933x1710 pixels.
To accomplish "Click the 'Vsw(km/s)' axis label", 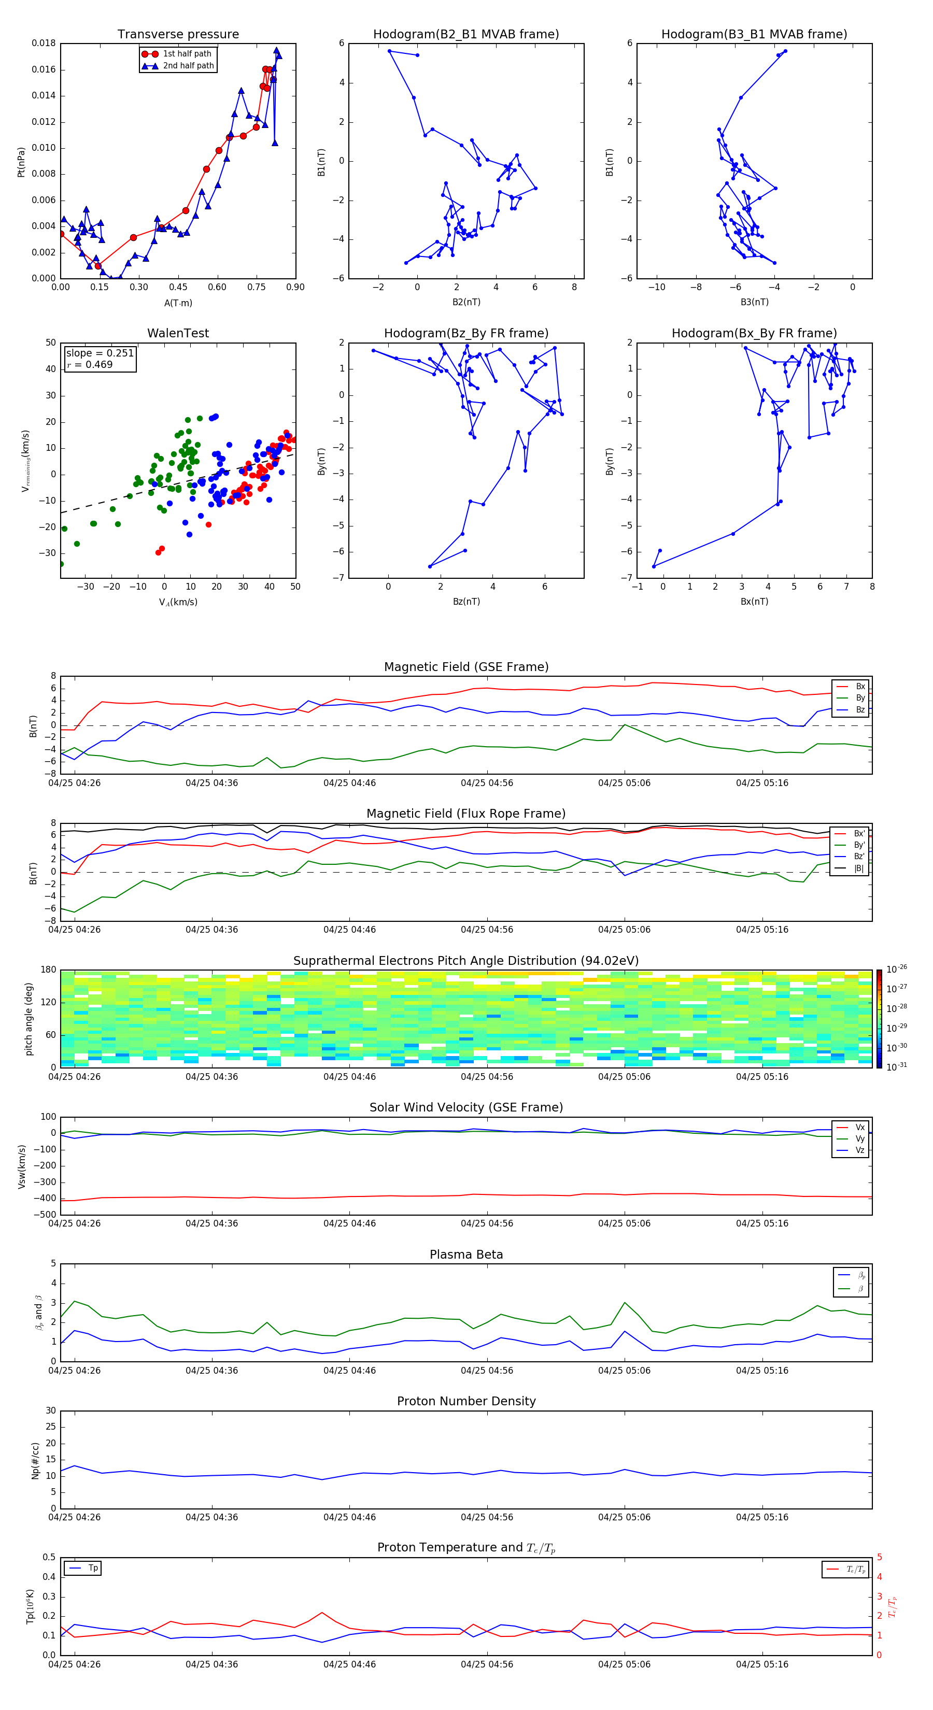I will pyautogui.click(x=21, y=1166).
